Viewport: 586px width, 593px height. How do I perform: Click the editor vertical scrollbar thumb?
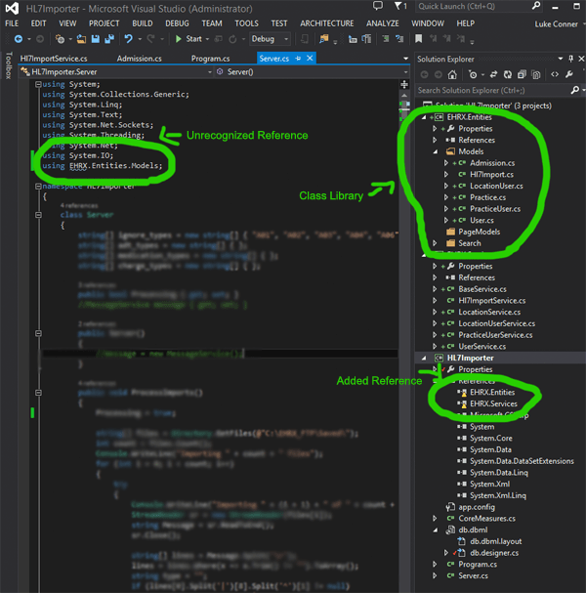[x=404, y=110]
